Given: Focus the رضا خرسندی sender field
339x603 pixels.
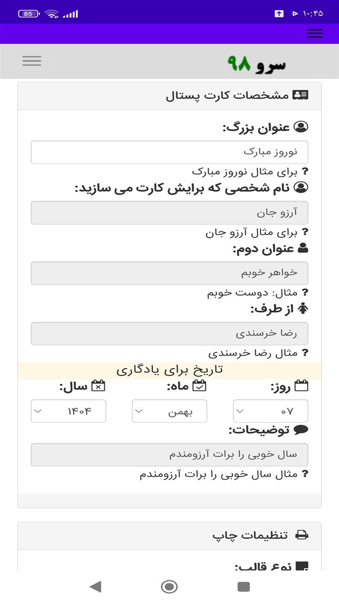Looking at the screenshot, I should [x=169, y=334].
